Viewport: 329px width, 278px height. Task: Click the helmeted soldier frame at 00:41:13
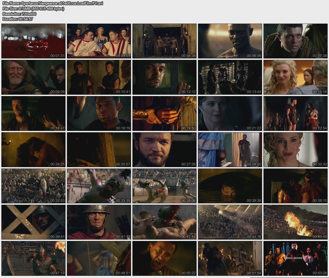click(99, 222)
